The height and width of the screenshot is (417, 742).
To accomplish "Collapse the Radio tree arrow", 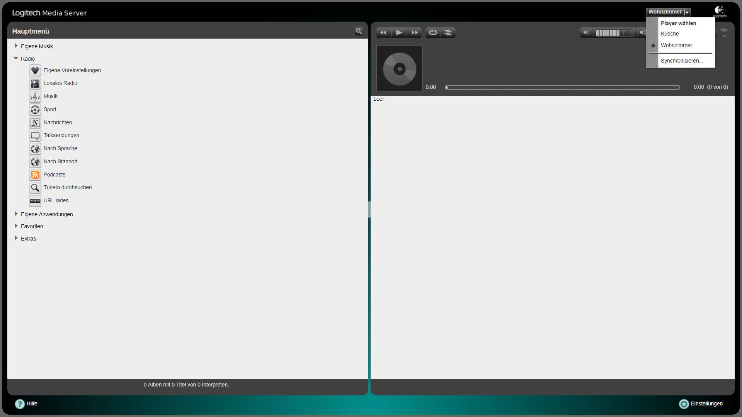I will pyautogui.click(x=16, y=58).
